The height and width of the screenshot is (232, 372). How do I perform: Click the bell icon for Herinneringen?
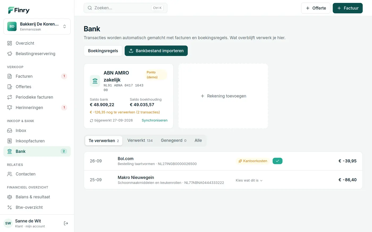click(x=10, y=107)
